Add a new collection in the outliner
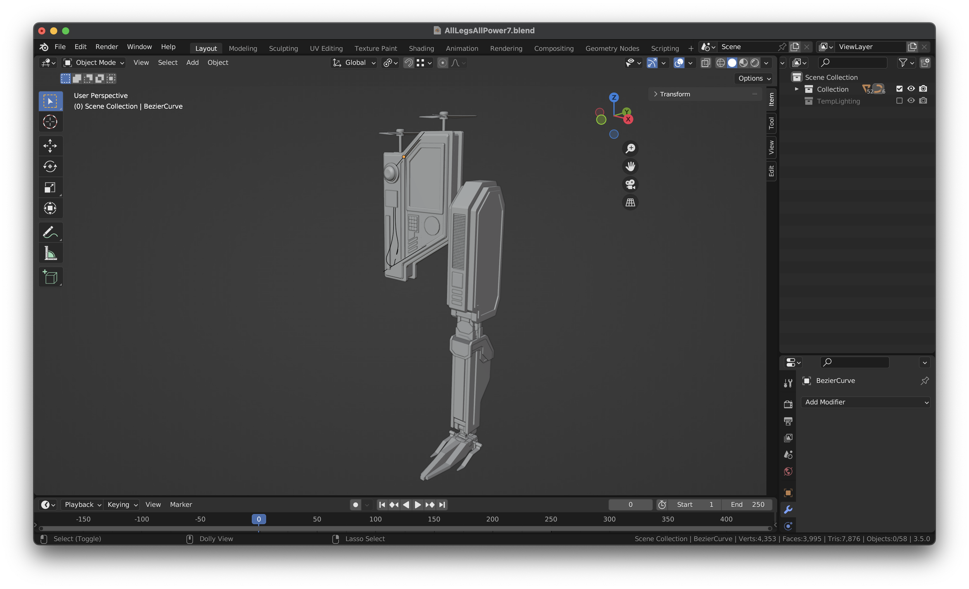 [x=925, y=62]
